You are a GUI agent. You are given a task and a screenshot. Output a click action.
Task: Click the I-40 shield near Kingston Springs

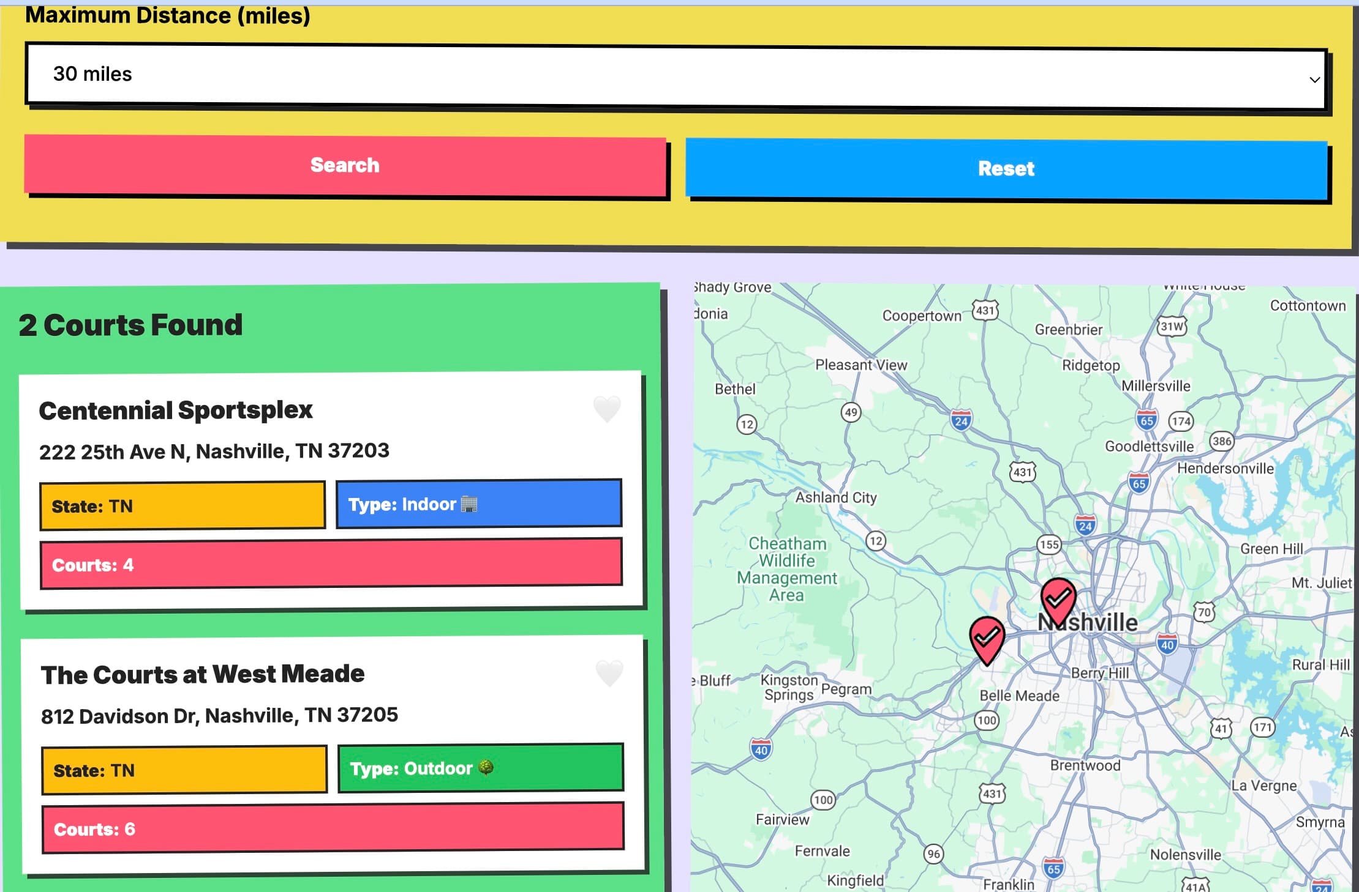[761, 748]
